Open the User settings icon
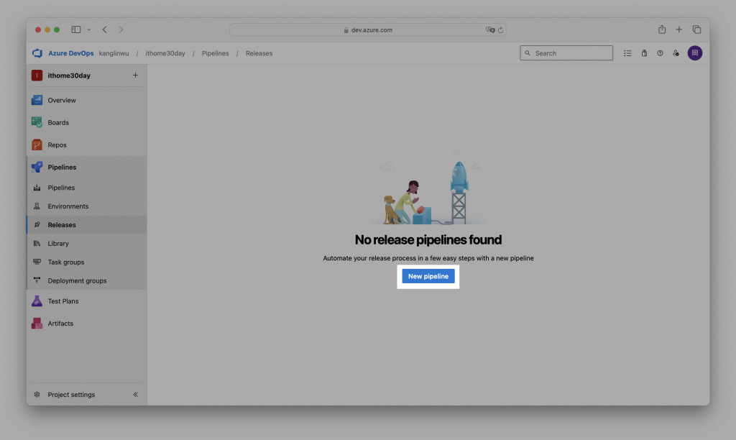The width and height of the screenshot is (736, 440). (x=676, y=53)
